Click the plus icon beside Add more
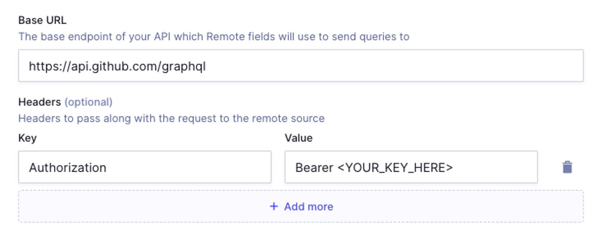This screenshot has width=605, height=234. pos(274,206)
